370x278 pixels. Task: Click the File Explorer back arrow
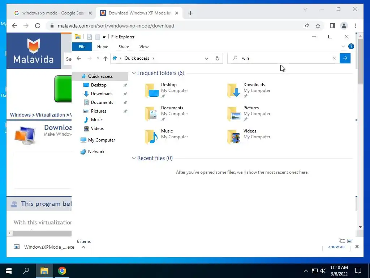pyautogui.click(x=79, y=58)
